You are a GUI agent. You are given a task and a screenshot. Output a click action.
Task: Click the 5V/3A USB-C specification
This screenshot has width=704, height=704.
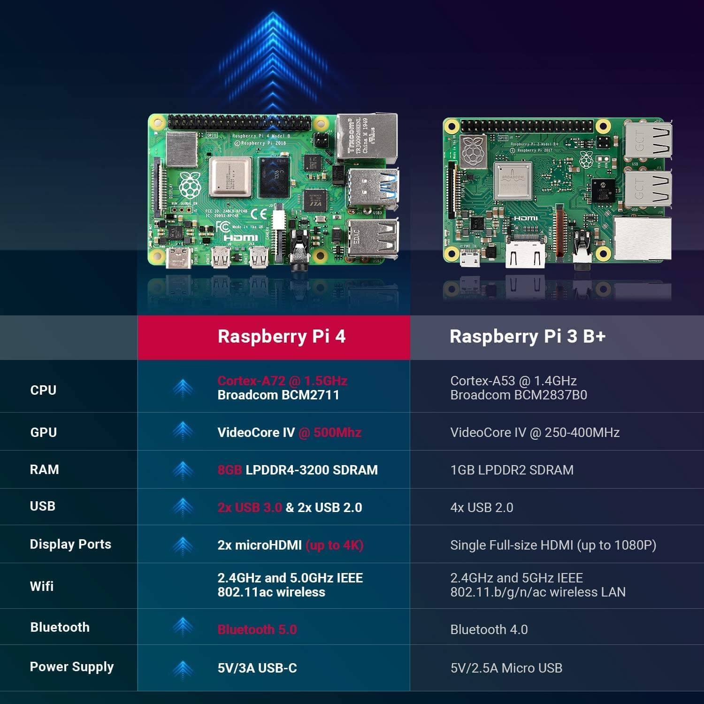pos(257,668)
